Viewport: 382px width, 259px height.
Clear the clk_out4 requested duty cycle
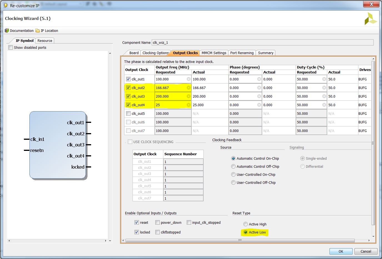coord(324,105)
